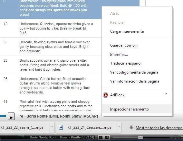Screen dimensions: 183x141
Task: Click the AdBlock stop-hand icon
Action: pos(106,95)
